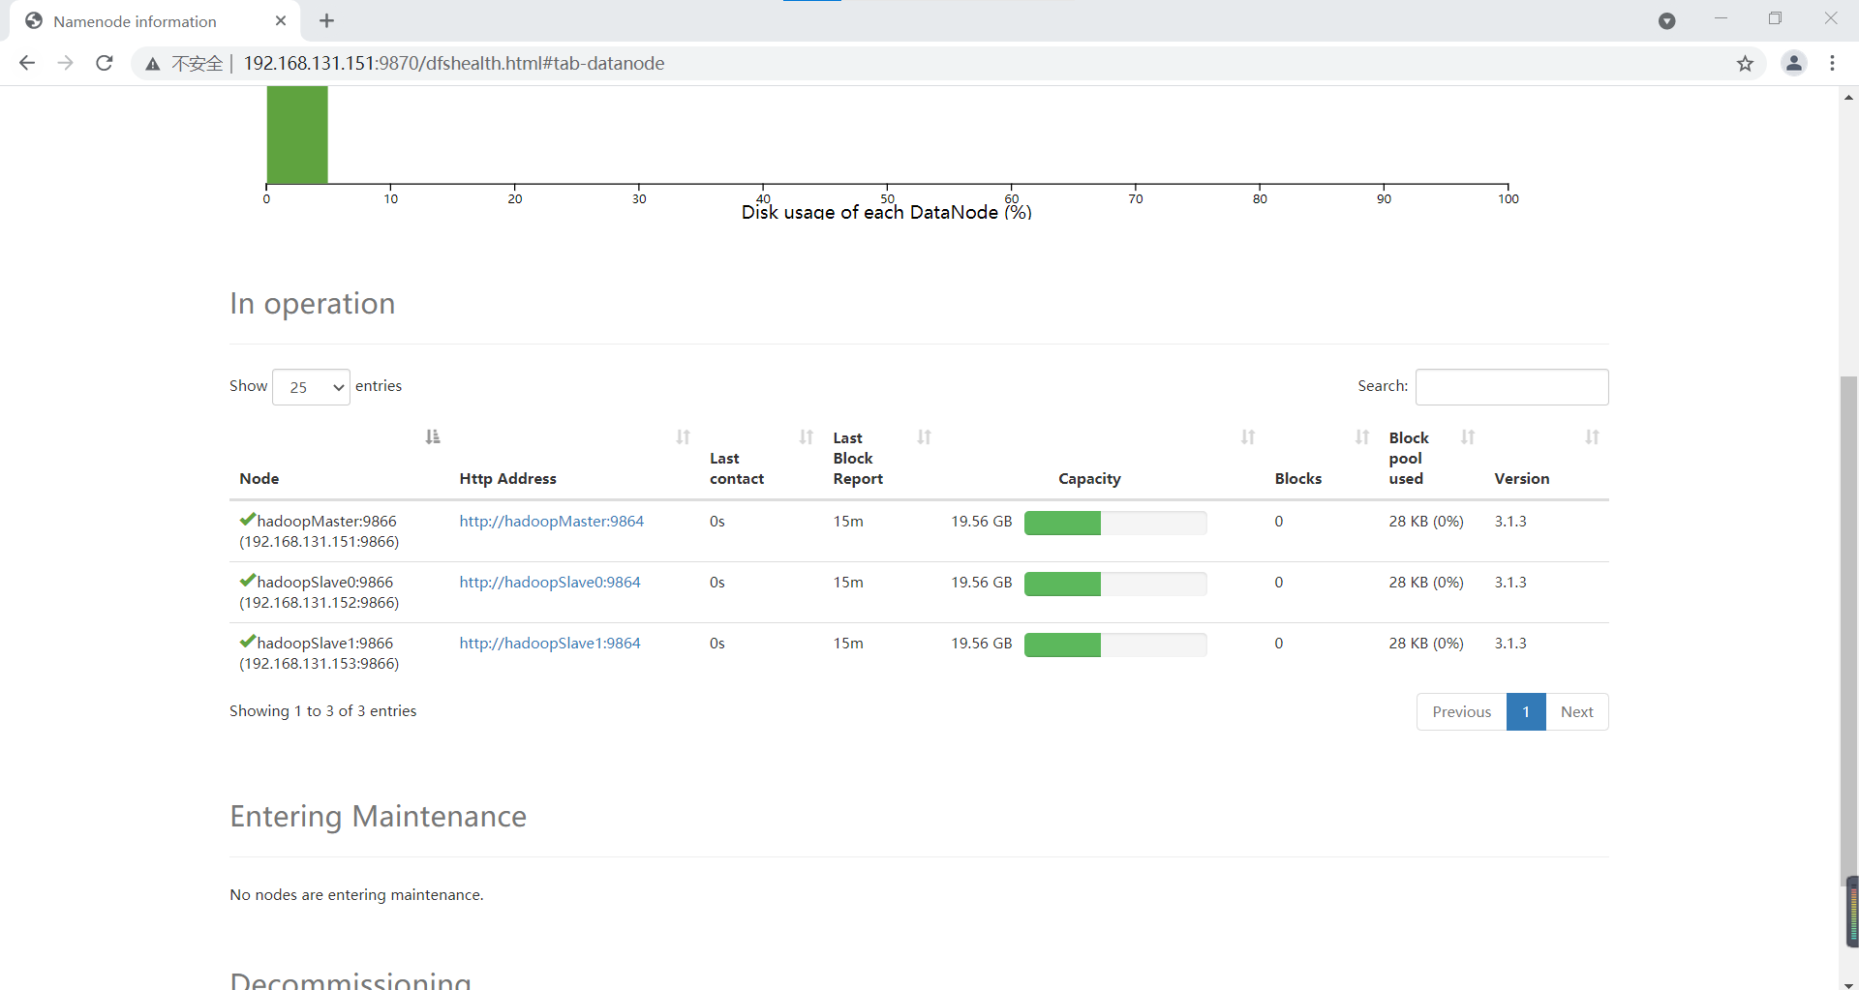This screenshot has width=1859, height=990.
Task: Click the not-secure warning icon
Action: tap(153, 64)
